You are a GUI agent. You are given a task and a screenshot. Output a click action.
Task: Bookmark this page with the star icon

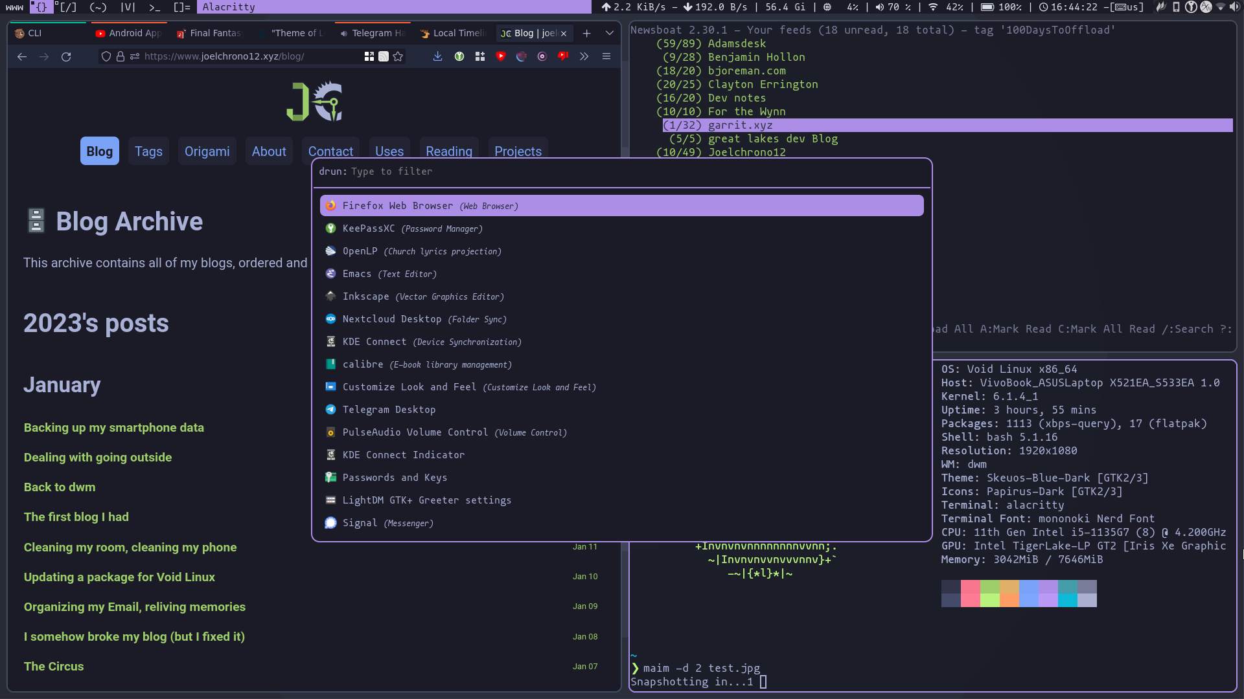[x=398, y=57]
